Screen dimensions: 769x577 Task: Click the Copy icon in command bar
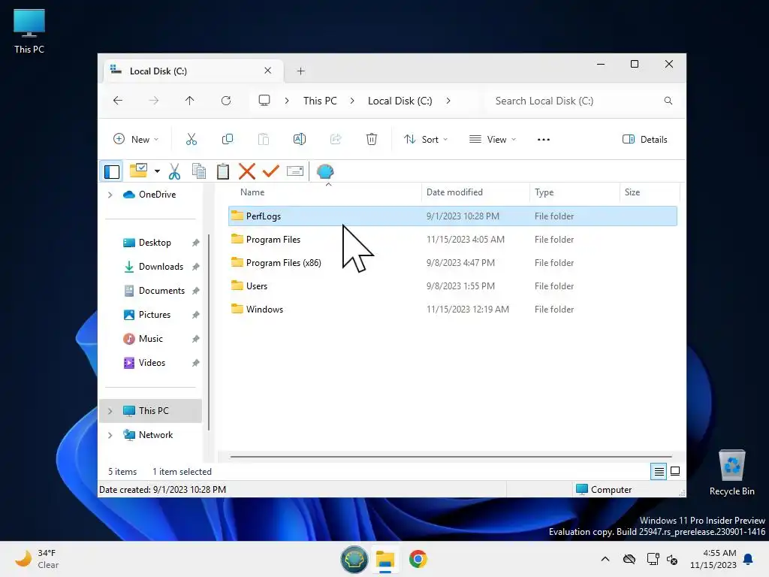pyautogui.click(x=227, y=139)
